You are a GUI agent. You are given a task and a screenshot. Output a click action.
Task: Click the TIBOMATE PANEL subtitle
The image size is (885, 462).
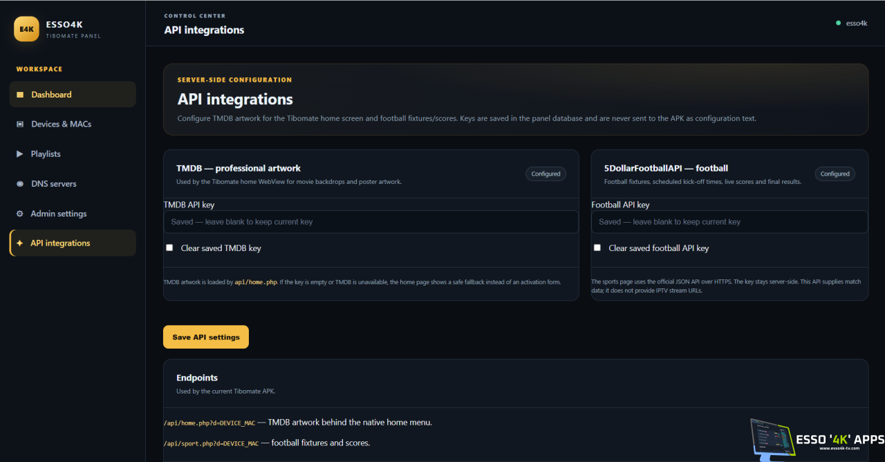click(73, 36)
